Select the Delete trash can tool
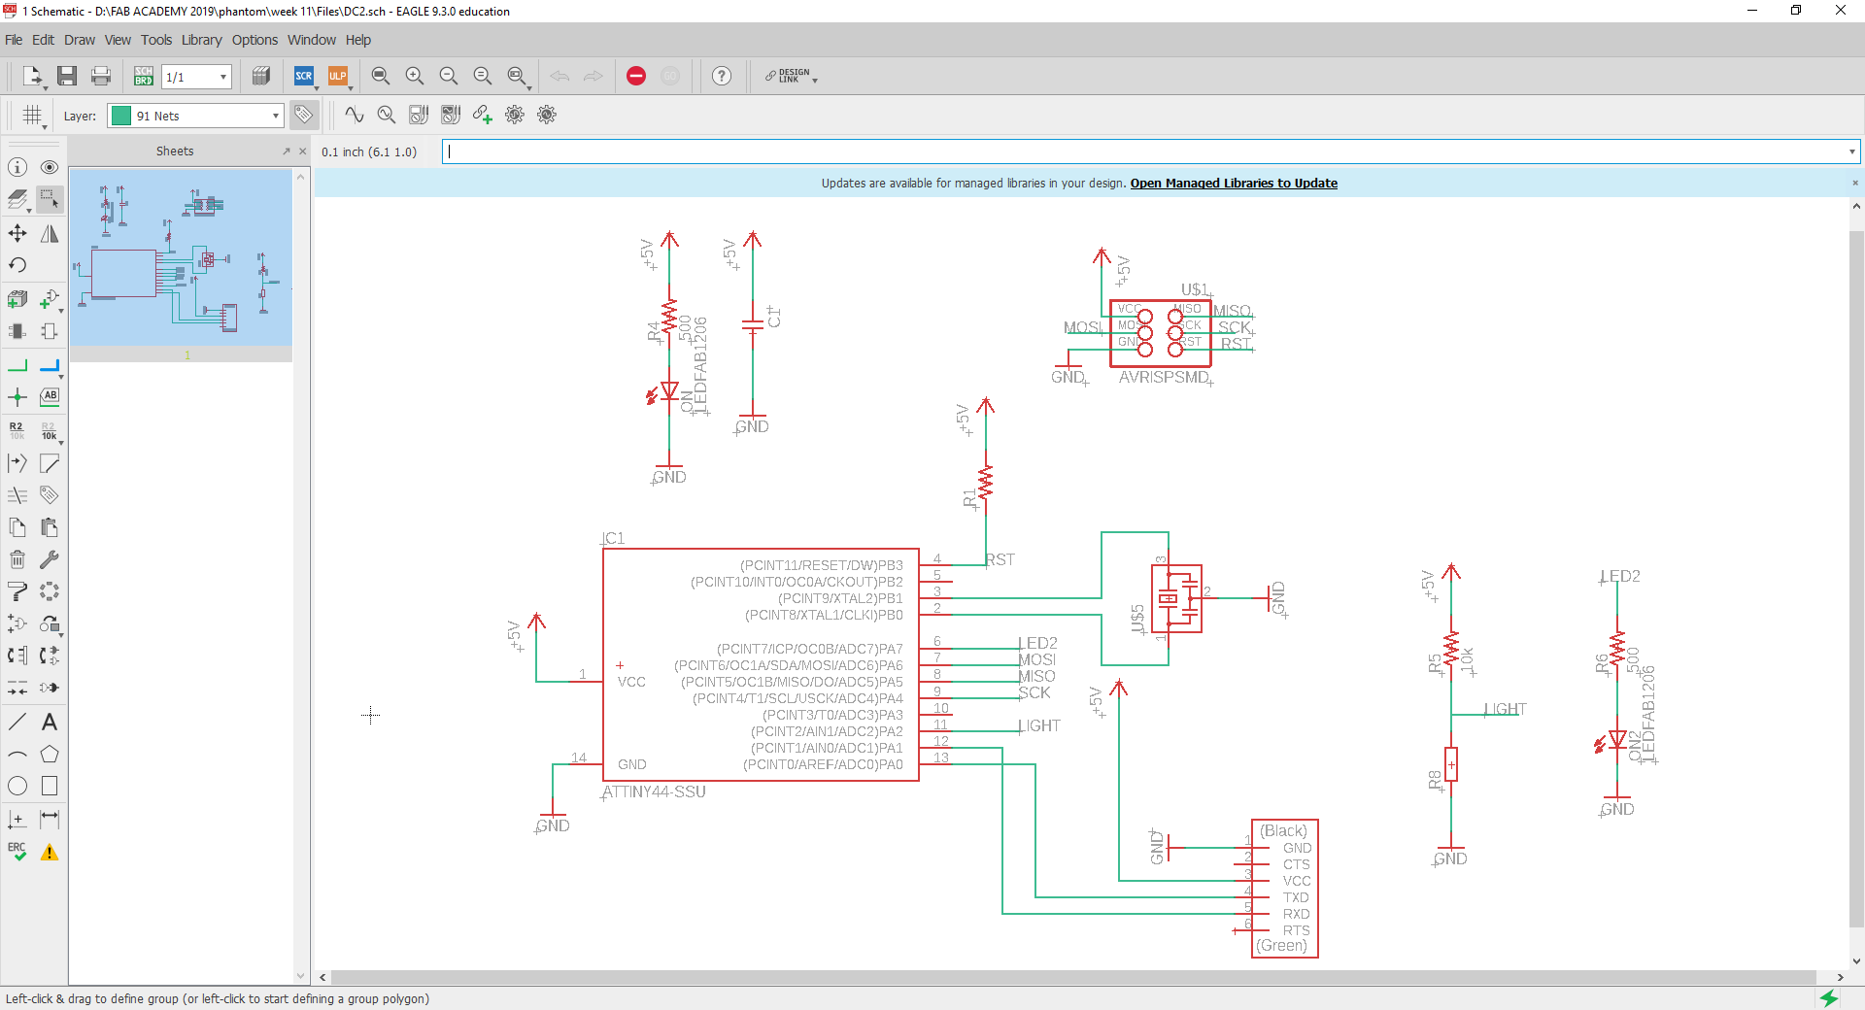This screenshot has width=1865, height=1010. pyautogui.click(x=17, y=559)
